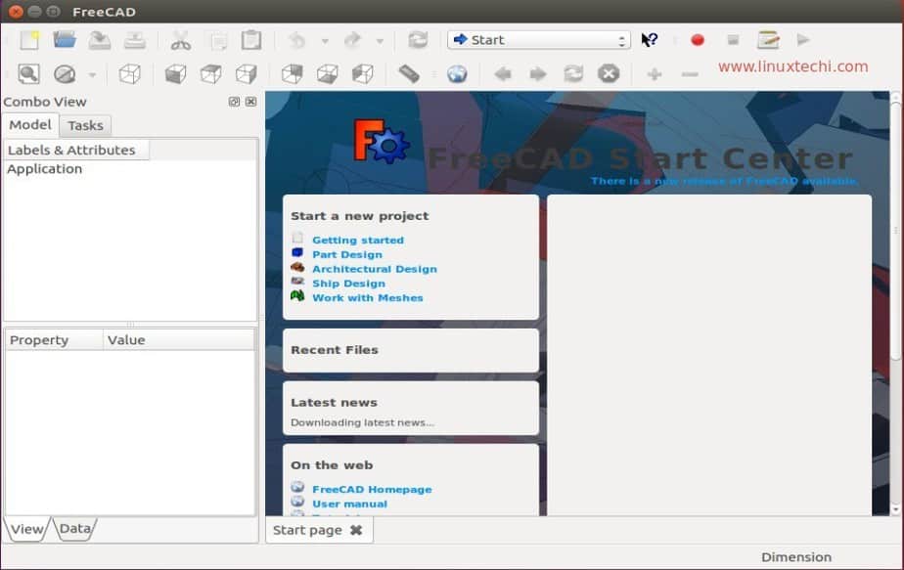Screen dimensions: 904x570
Task: Set axonometric view cube icon
Action: pyautogui.click(x=130, y=74)
